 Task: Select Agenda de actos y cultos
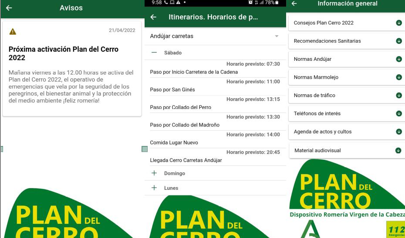coord(347,132)
